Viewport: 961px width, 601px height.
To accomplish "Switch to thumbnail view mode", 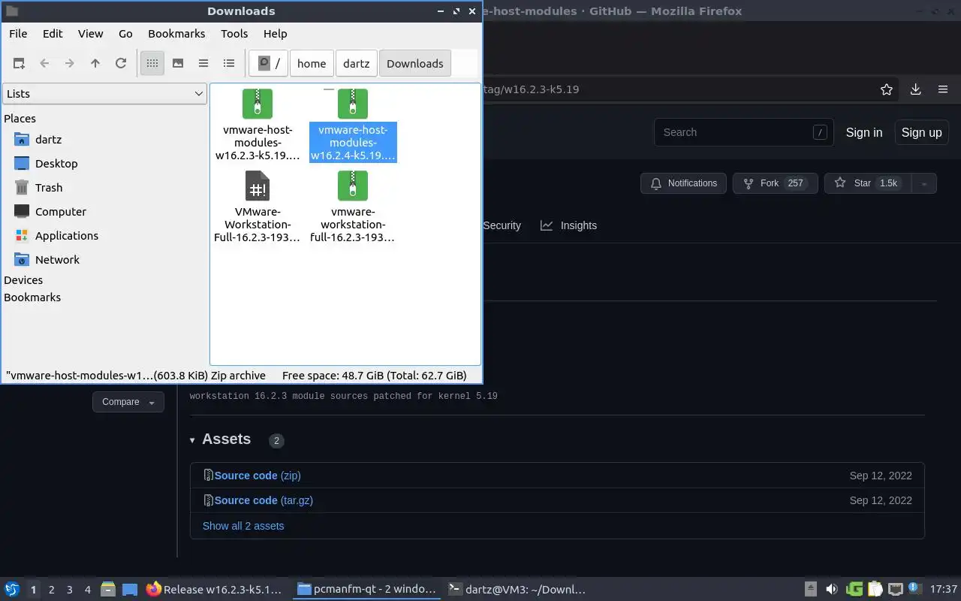I will click(x=178, y=64).
